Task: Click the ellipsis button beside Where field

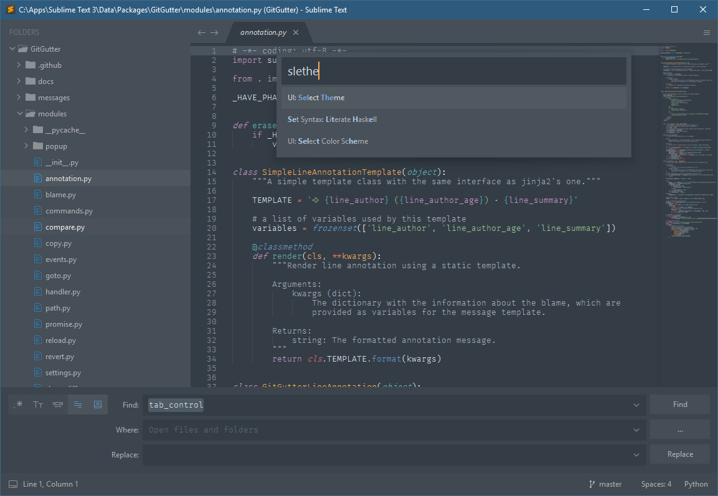Action: tap(680, 429)
